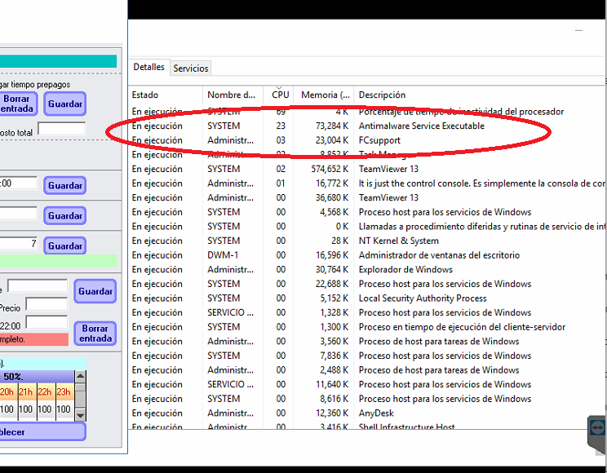Click Borrar entrada button near 22:00
This screenshot has height=473, width=607.
(x=95, y=334)
